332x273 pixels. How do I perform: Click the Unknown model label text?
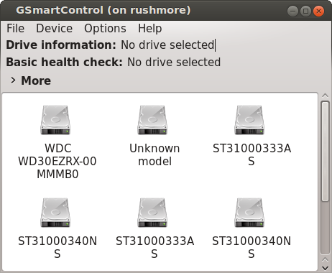(155, 154)
